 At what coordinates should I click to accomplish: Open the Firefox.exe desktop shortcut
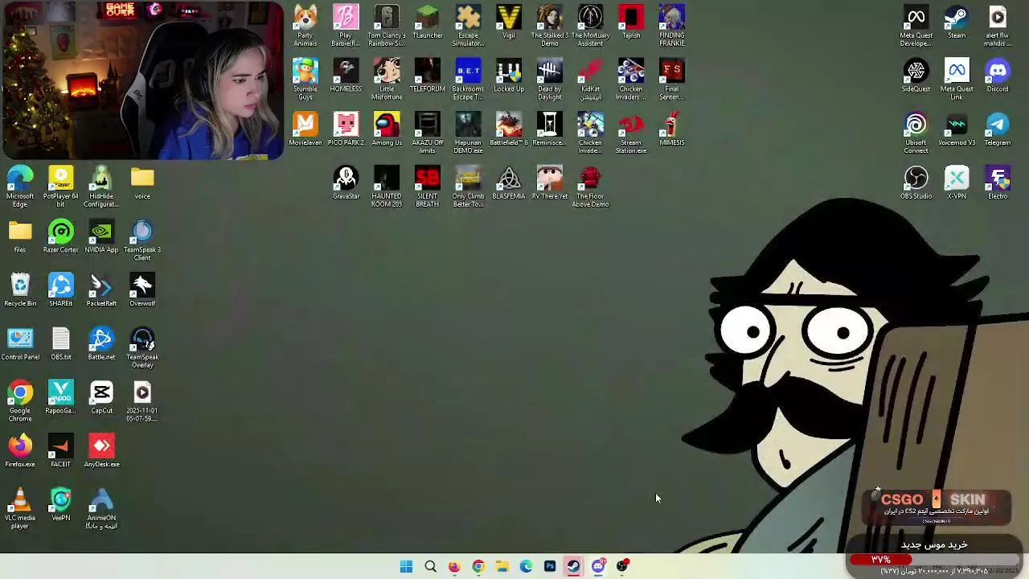[20, 451]
